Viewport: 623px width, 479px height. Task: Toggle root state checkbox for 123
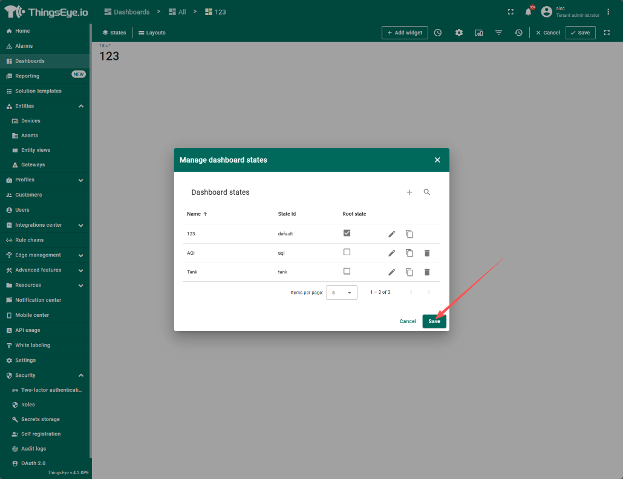pos(347,233)
